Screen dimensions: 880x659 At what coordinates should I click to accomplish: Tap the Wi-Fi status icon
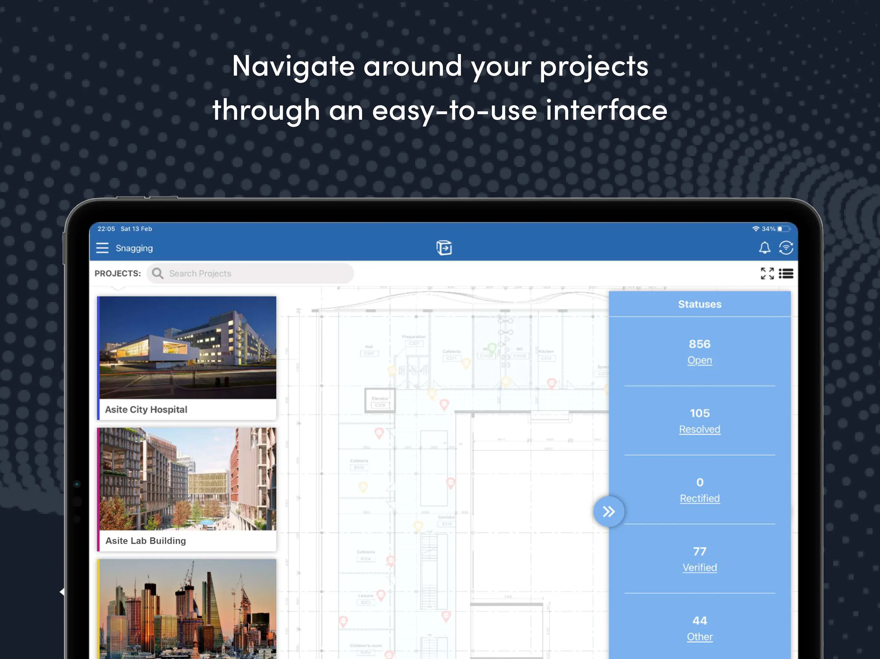tap(756, 228)
